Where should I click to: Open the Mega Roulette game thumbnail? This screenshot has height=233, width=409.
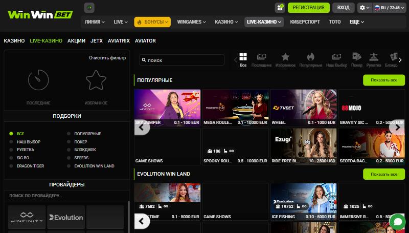pos(236,108)
